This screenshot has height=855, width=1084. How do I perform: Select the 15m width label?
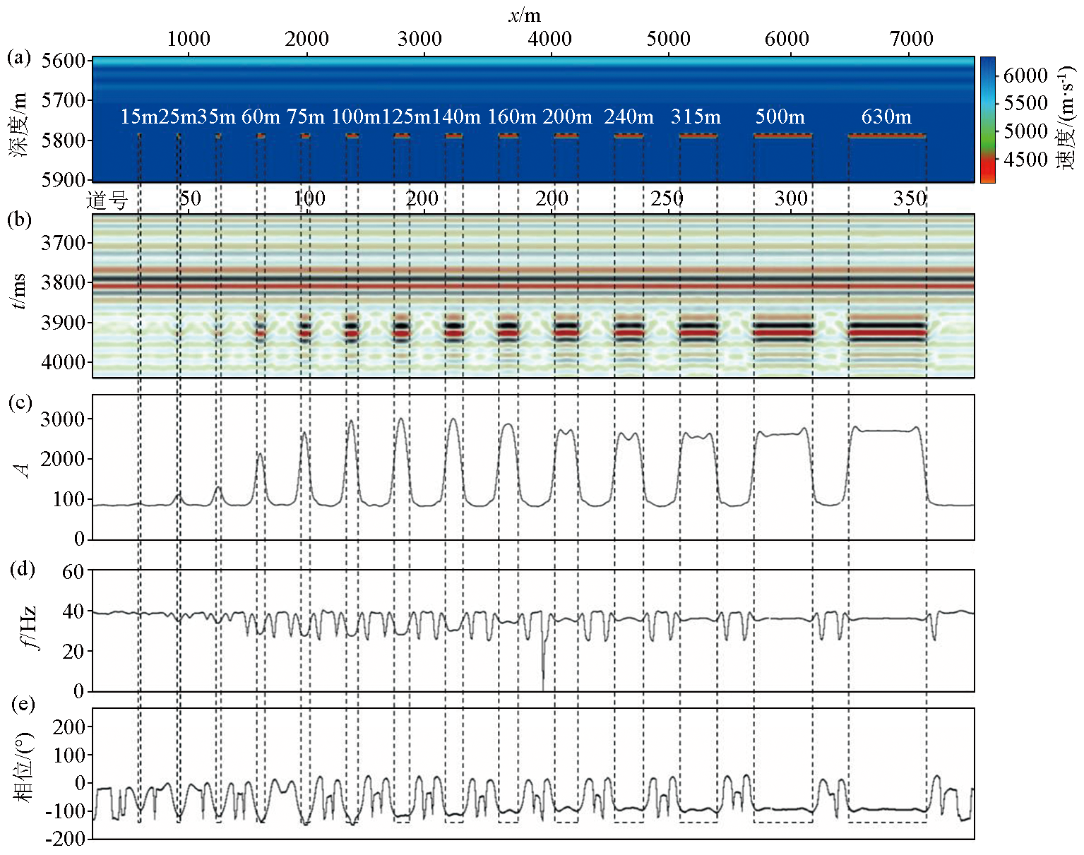[x=139, y=116]
